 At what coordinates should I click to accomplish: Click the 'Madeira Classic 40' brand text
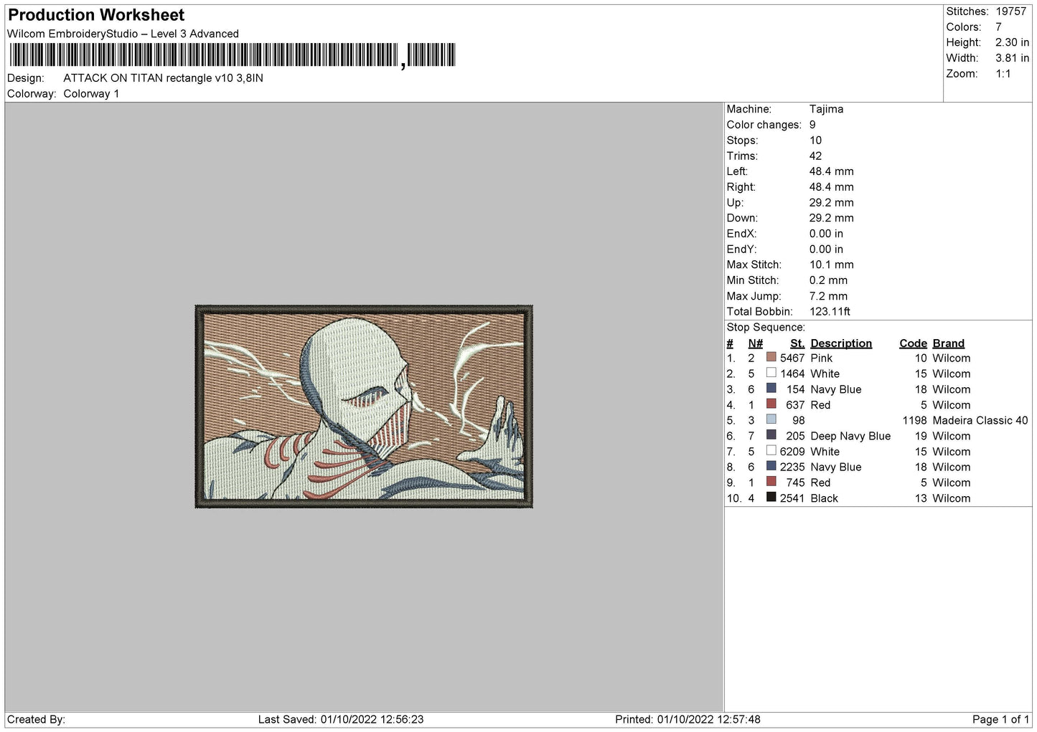coord(980,421)
